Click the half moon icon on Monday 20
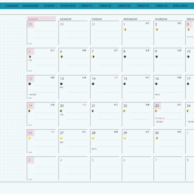The image size is (194, 194). (x=62, y=111)
